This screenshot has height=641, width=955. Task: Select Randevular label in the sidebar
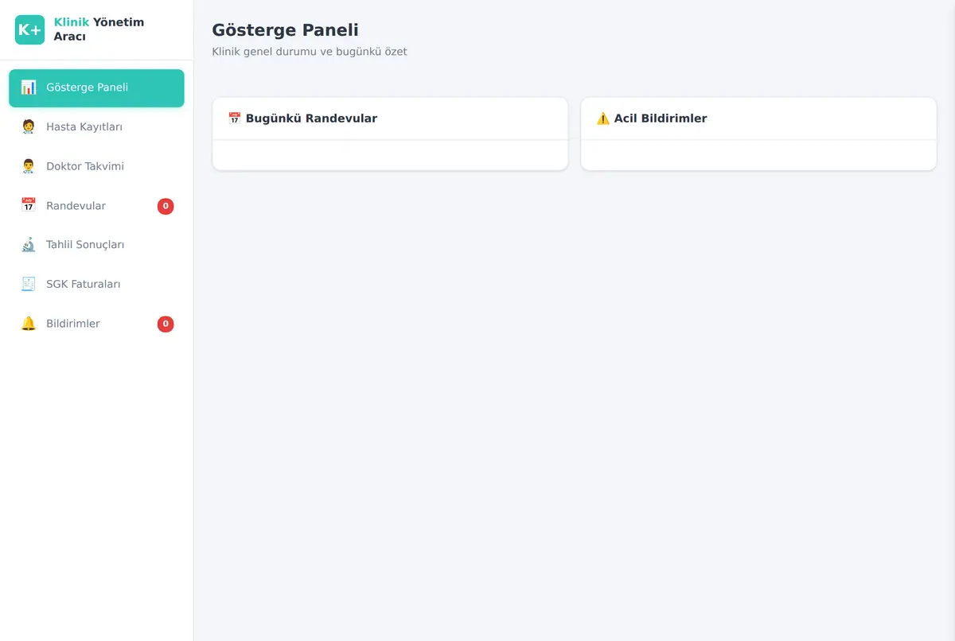pyautogui.click(x=76, y=206)
